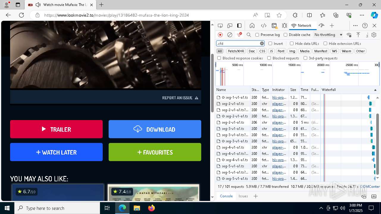Screen dimensions: 381x214
Task: Open the Performance gauge icon
Action: click(x=321, y=26)
